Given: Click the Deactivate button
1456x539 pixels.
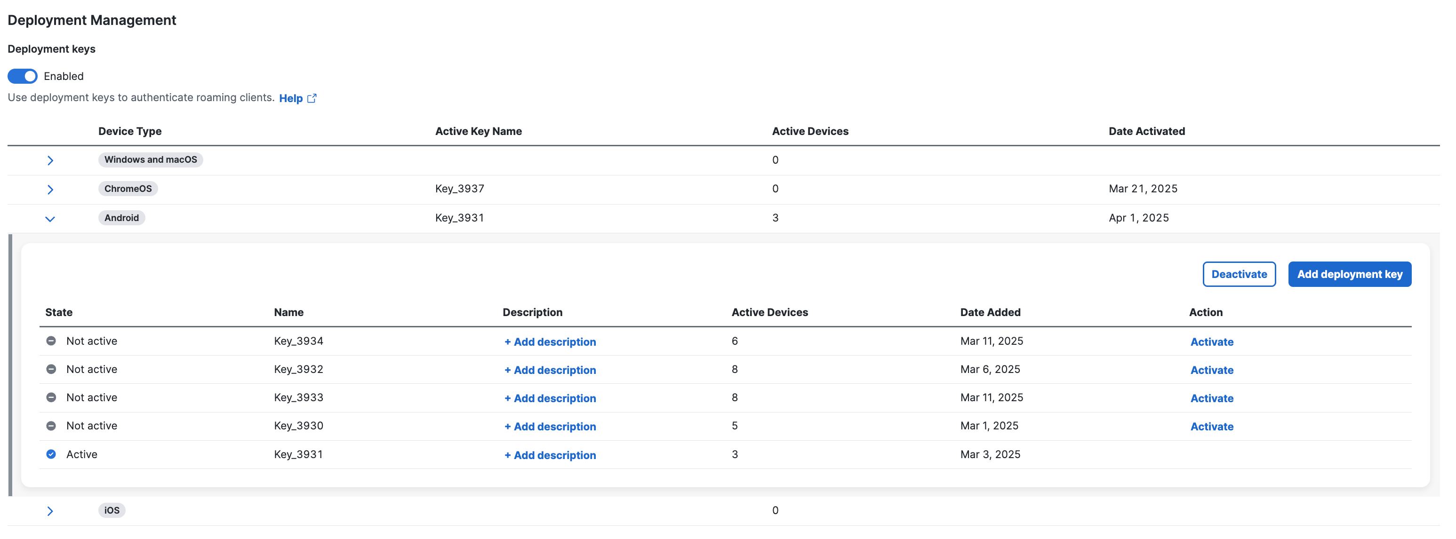Looking at the screenshot, I should (1239, 274).
